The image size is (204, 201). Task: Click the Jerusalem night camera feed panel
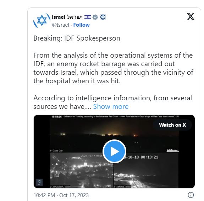click(82, 170)
